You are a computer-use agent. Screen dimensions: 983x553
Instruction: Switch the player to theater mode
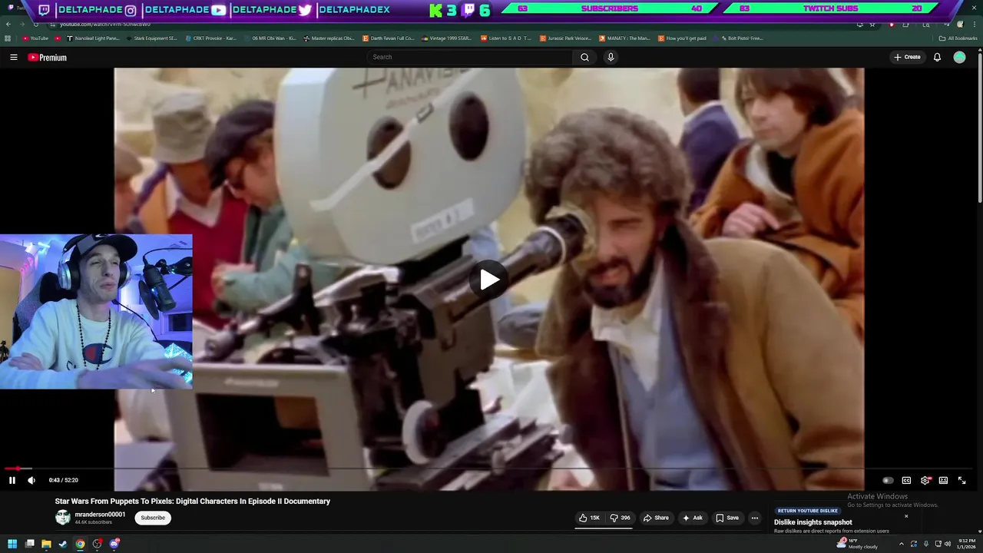coord(943,481)
